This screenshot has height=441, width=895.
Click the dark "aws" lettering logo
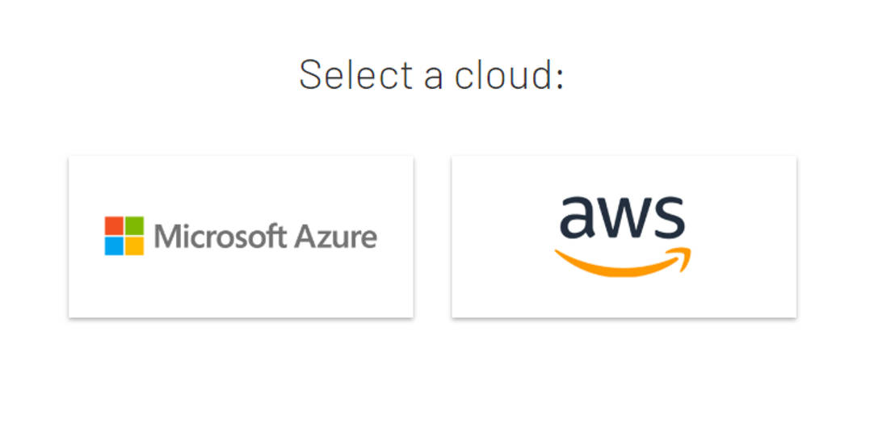coord(622,216)
